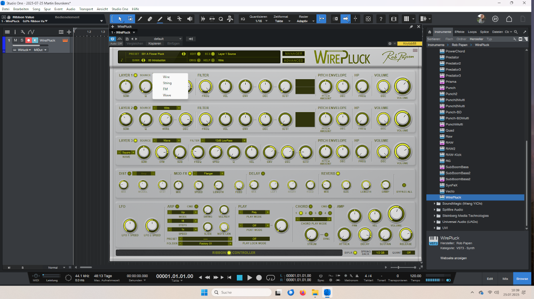Open Layer 2 source dropdown showing Wire
The height and width of the screenshot is (299, 534).
[x=166, y=108]
